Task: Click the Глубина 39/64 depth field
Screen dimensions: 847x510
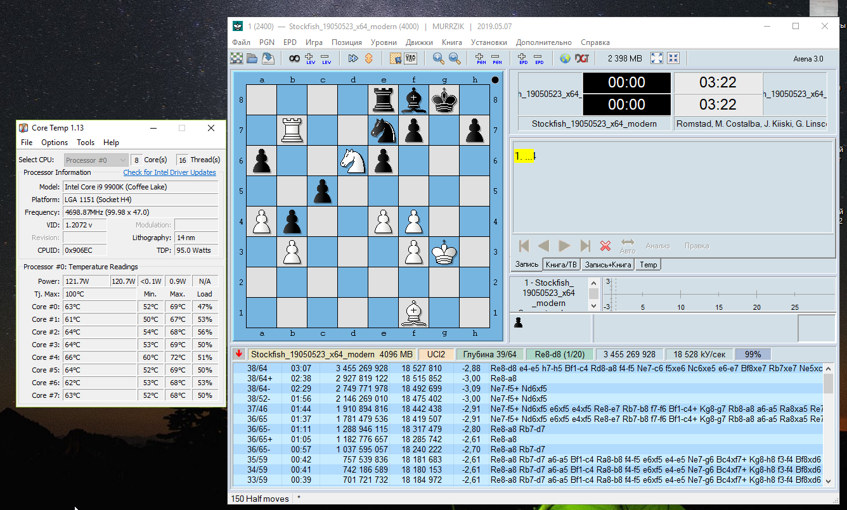Action: click(491, 354)
